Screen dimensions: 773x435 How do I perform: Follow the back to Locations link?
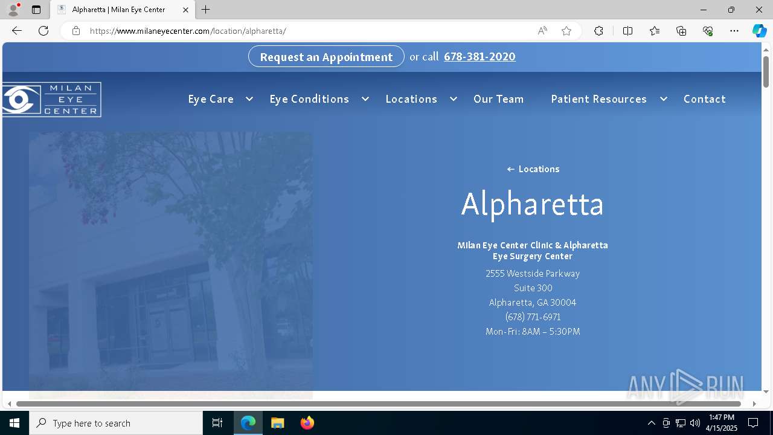pos(533,169)
